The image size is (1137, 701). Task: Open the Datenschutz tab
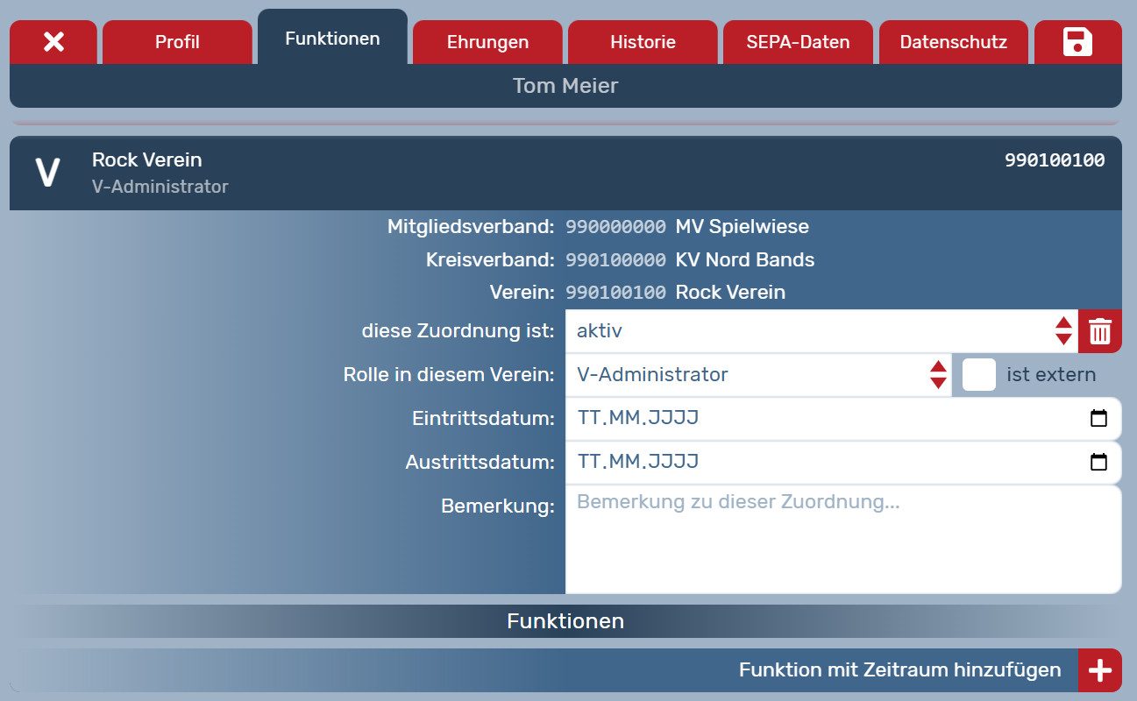tap(953, 42)
